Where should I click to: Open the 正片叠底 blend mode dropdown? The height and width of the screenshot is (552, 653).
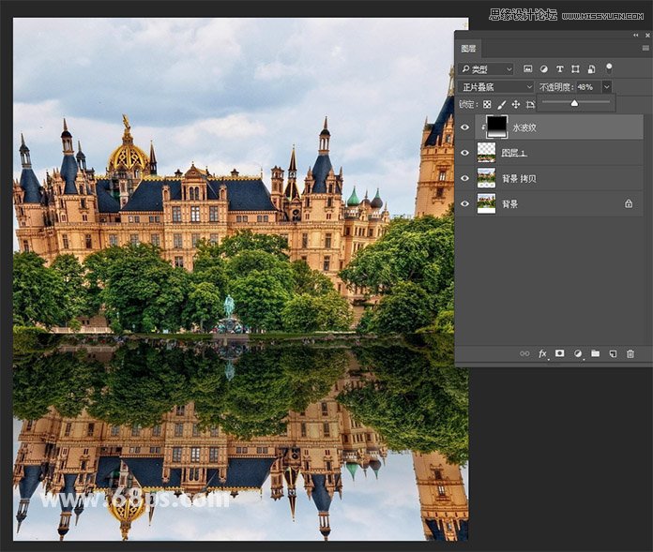(496, 87)
